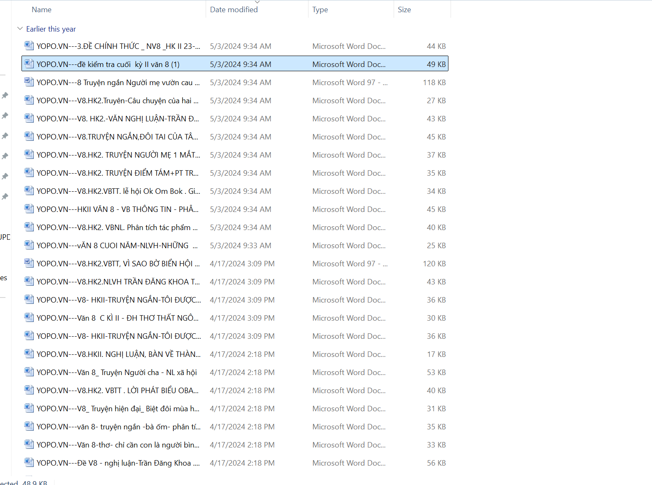Select file name 'YOPO.VN---V8_ Truyện hiện đại_ Biệt đôi mùa h...'
The width and height of the screenshot is (652, 485).
click(118, 409)
